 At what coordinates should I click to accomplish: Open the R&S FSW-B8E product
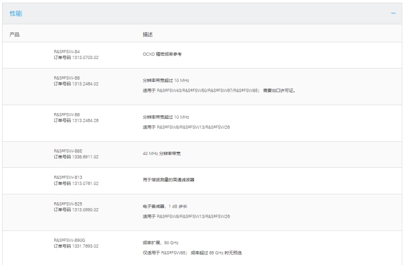click(x=68, y=151)
